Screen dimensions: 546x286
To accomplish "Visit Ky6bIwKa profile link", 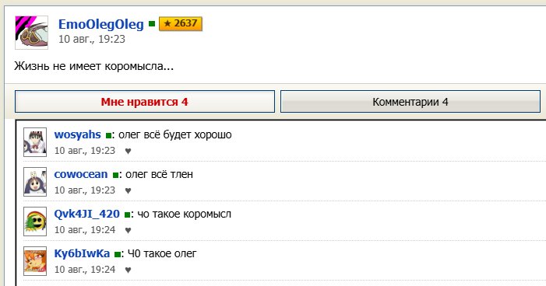I will (x=82, y=253).
